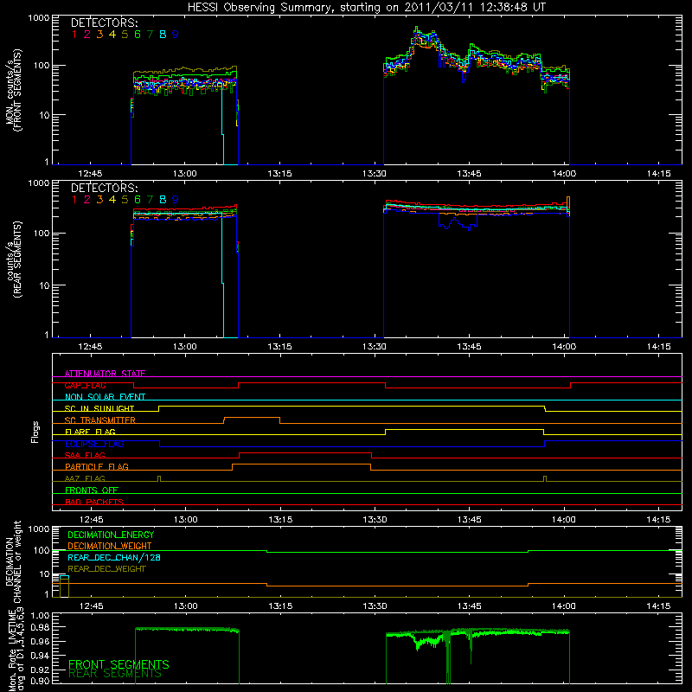
Task: Click the 14:15 tick below the Flags panel
Action: coord(658,520)
